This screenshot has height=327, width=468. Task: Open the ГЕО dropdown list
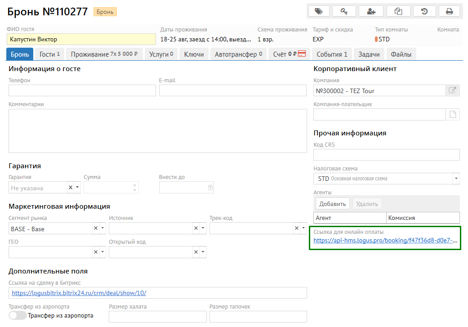pyautogui.click(x=102, y=252)
